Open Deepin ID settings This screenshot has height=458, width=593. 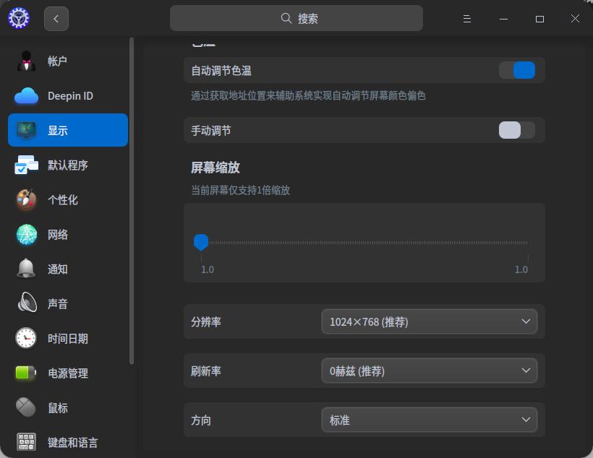(x=68, y=95)
